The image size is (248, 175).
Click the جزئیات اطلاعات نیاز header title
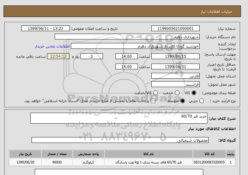(216, 12)
